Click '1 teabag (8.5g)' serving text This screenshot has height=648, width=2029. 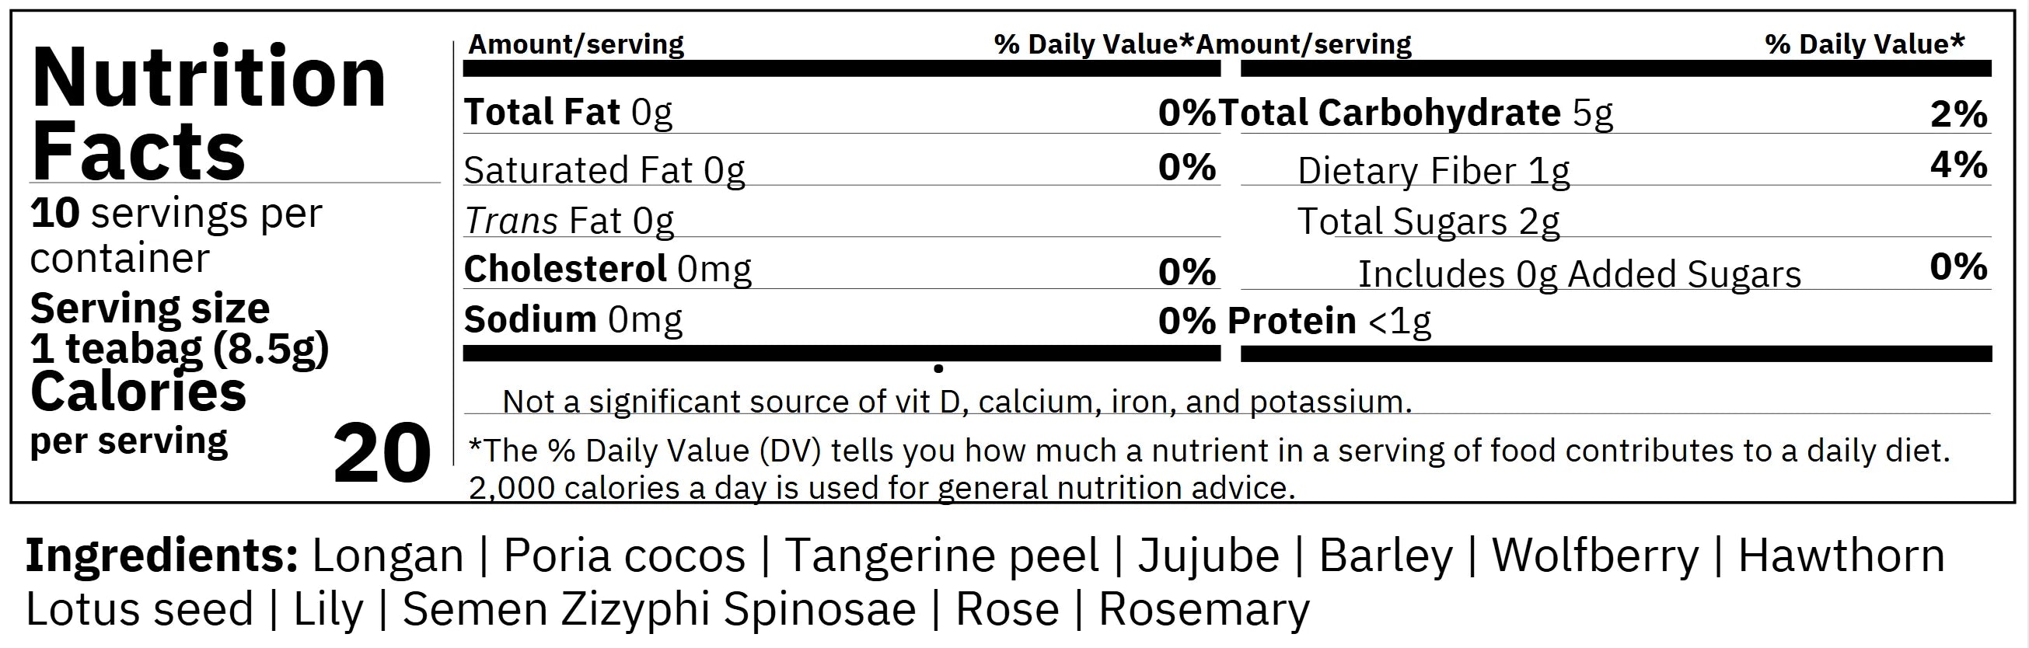[179, 348]
